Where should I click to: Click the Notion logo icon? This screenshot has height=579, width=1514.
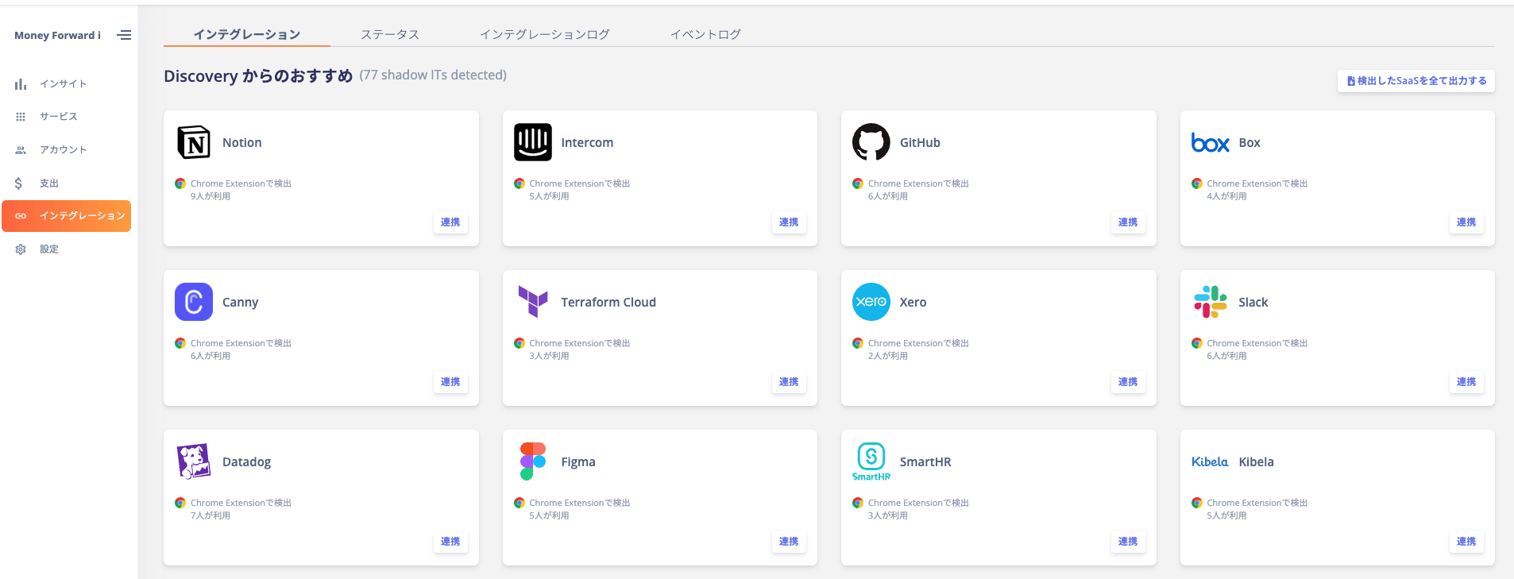[x=194, y=143]
